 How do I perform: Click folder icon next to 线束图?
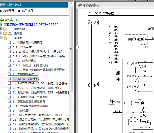click(5, 34)
